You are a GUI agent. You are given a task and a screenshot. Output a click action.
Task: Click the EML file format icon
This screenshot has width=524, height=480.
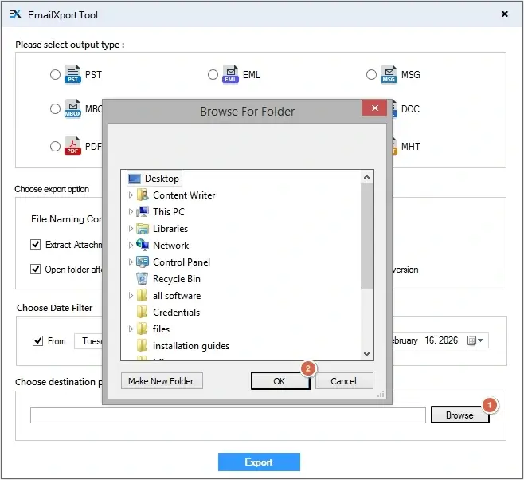click(x=231, y=74)
